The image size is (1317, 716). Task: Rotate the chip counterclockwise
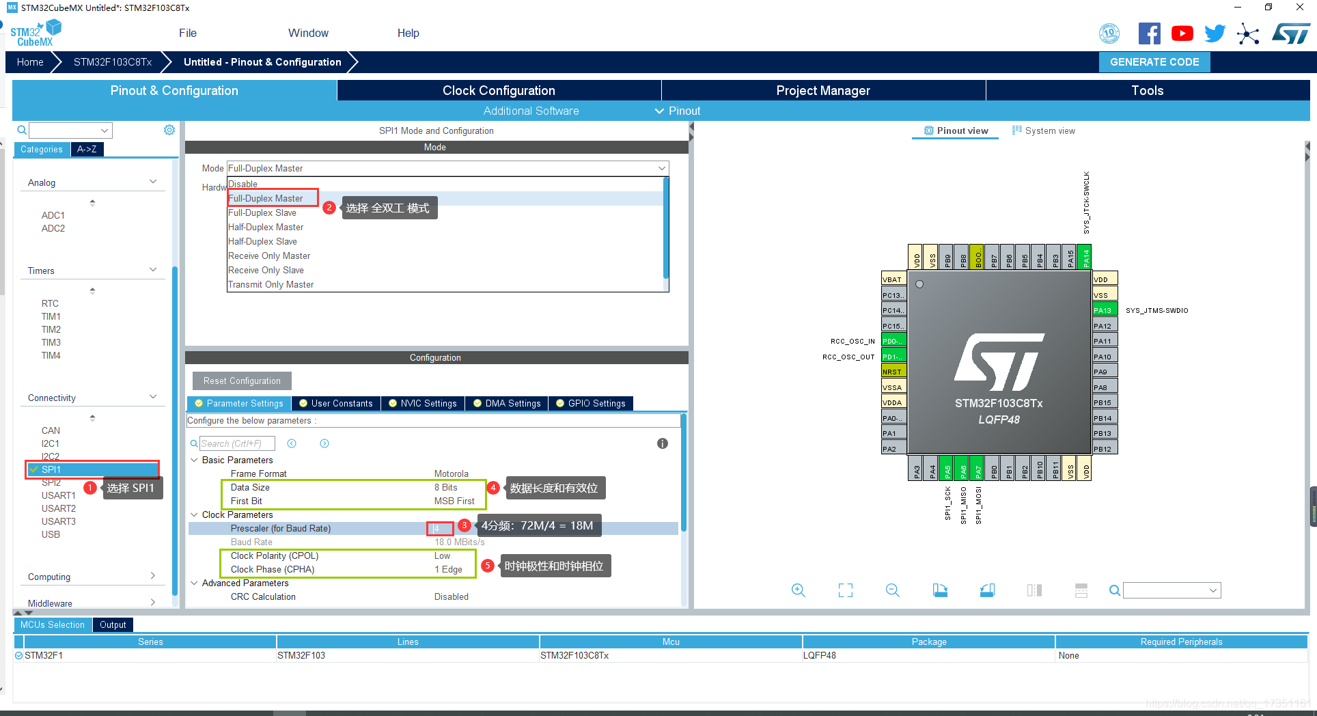pos(986,590)
